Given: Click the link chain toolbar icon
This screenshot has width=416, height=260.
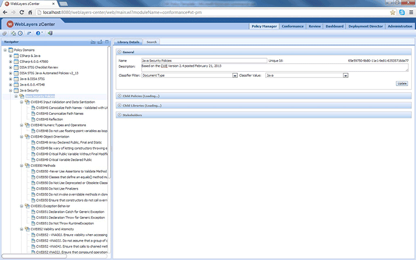Looking at the screenshot, I should click(5, 33).
